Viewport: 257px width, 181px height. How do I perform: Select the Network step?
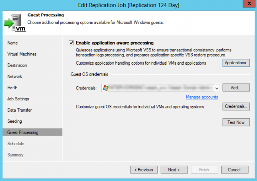click(x=15, y=77)
